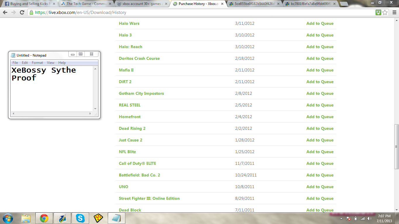Close the Purchase History tab
399x224 pixels.
click(x=222, y=4)
